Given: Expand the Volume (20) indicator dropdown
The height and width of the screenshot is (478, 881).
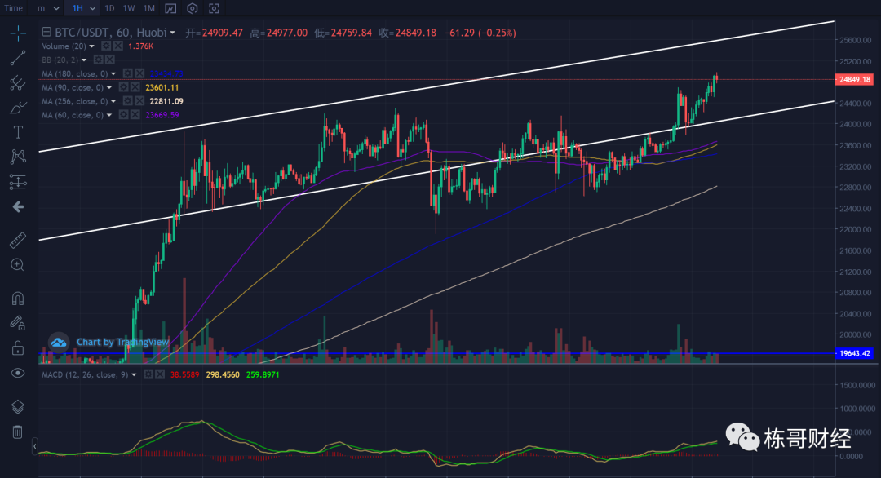Looking at the screenshot, I should coord(92,46).
